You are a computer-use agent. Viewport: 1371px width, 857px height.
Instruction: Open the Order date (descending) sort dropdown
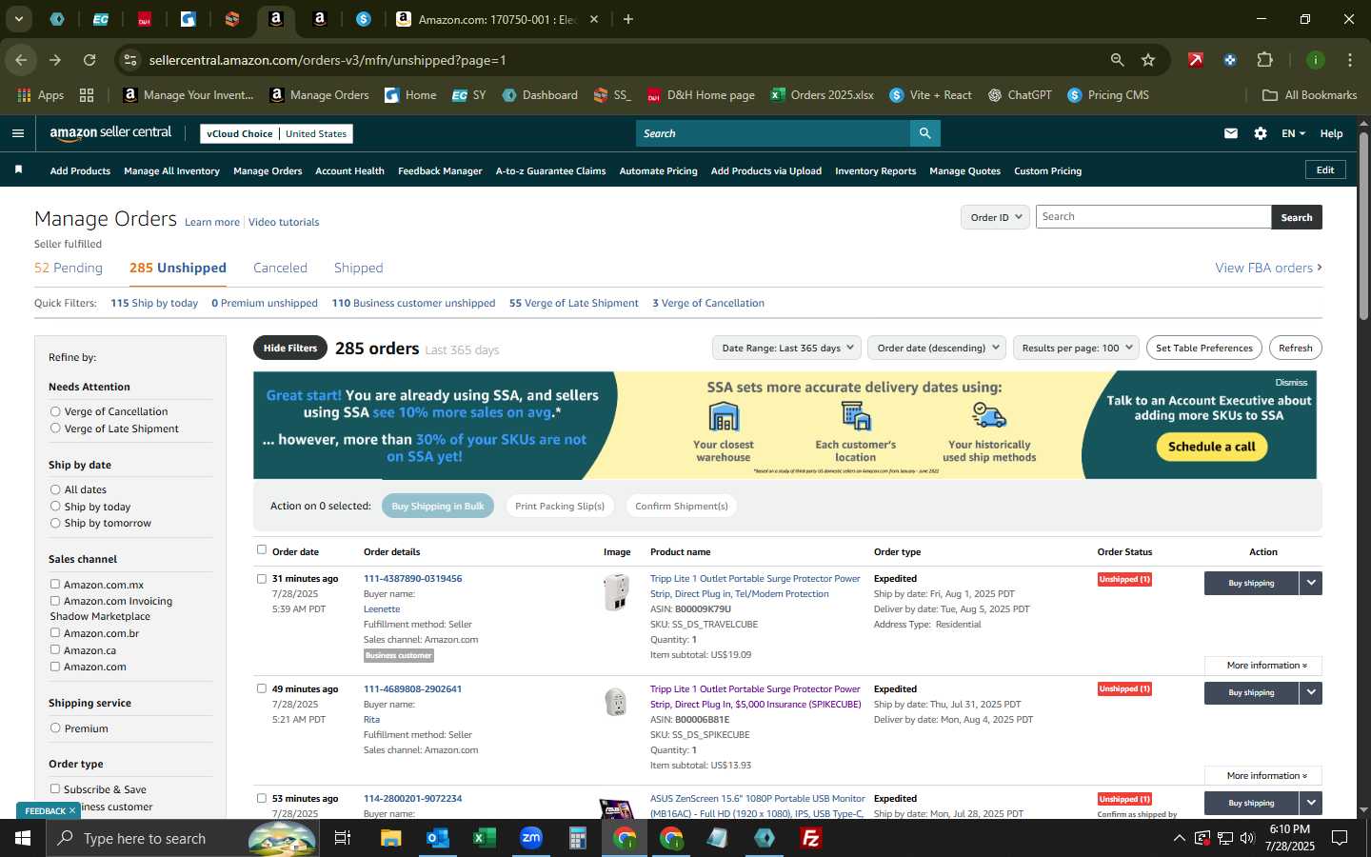coord(938,348)
